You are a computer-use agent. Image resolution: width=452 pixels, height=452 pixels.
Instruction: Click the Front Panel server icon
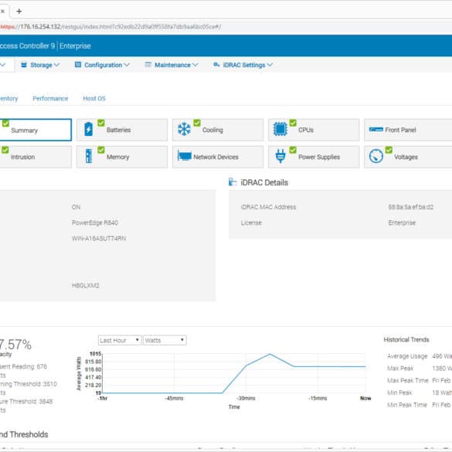pyautogui.click(x=376, y=130)
